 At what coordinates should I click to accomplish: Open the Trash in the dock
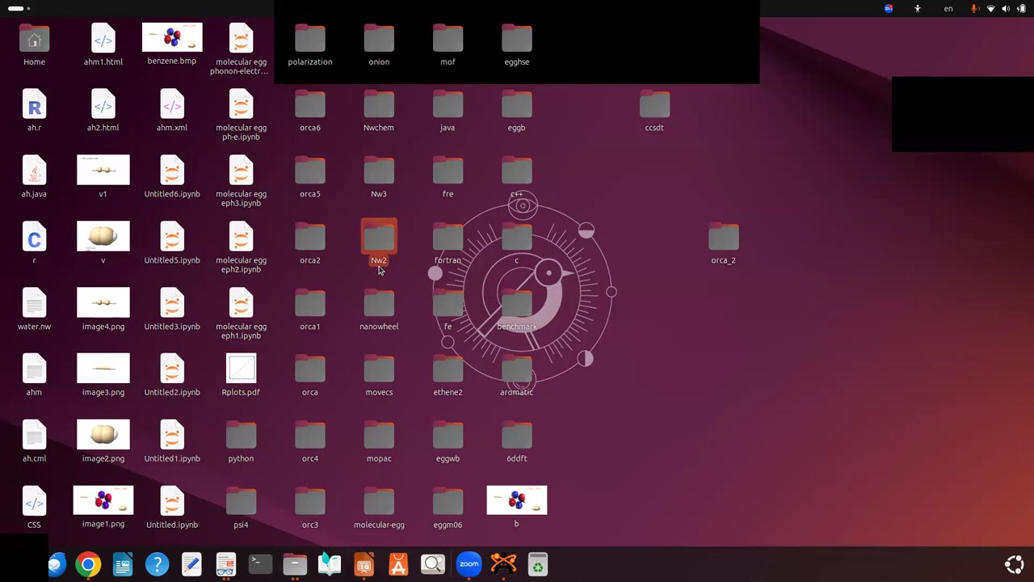pyautogui.click(x=537, y=564)
